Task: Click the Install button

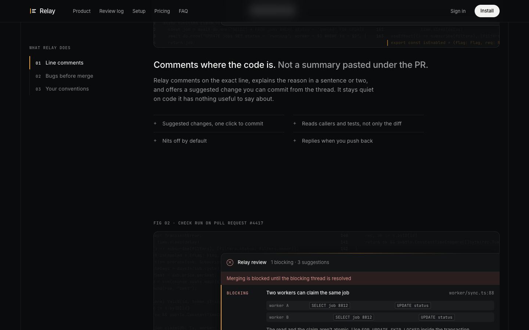Action: 487,11
